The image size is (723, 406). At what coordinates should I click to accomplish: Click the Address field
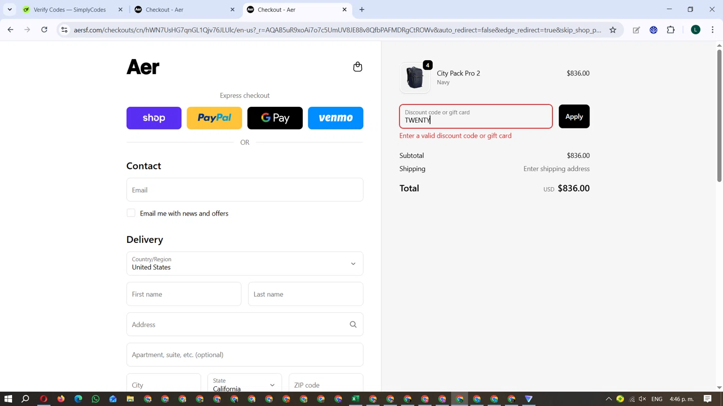coord(245,325)
